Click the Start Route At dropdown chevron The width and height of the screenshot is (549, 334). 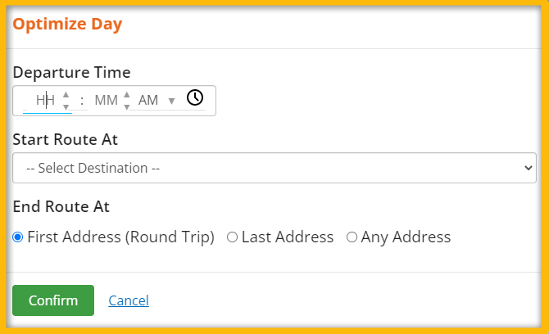pos(529,168)
